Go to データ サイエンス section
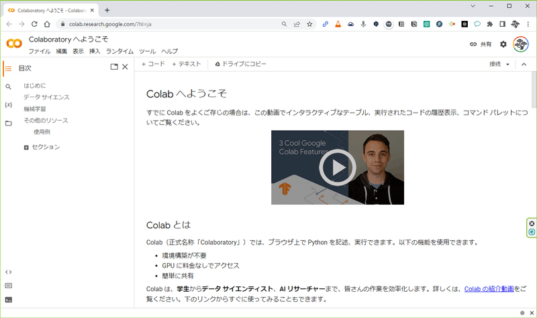 click(x=46, y=97)
